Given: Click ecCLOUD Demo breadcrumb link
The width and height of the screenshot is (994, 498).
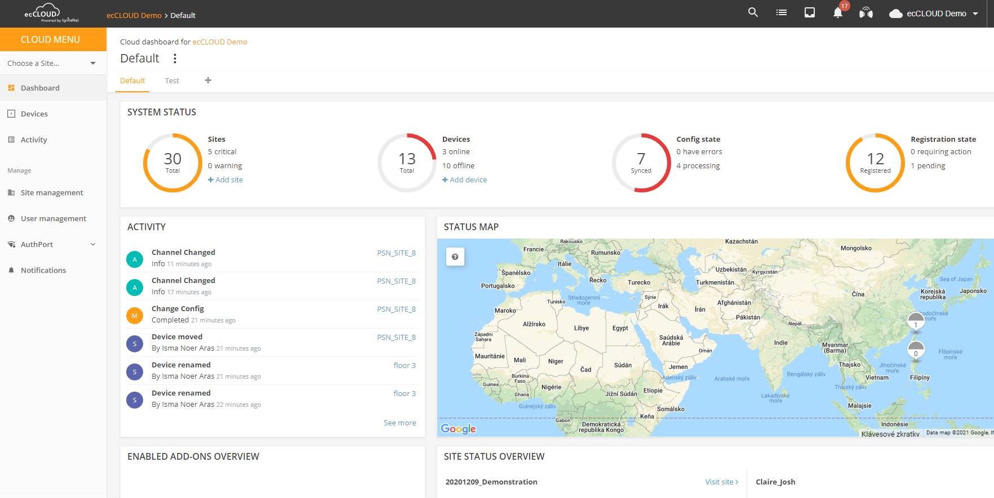Looking at the screenshot, I should point(134,15).
